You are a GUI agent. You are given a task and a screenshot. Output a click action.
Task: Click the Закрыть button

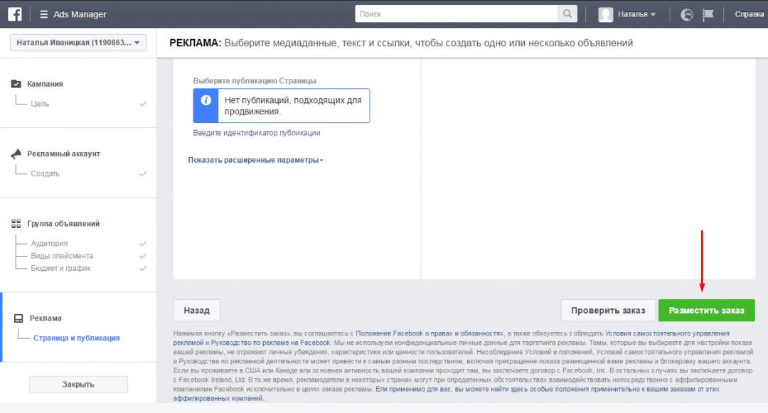[78, 384]
